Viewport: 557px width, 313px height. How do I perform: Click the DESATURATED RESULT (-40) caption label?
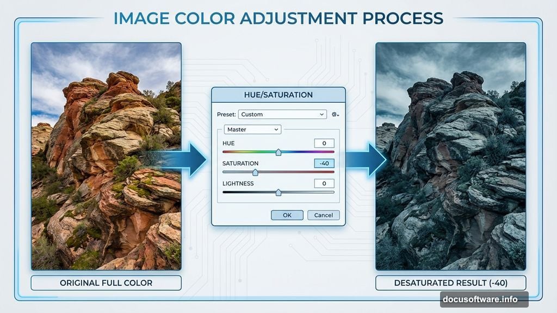point(450,283)
